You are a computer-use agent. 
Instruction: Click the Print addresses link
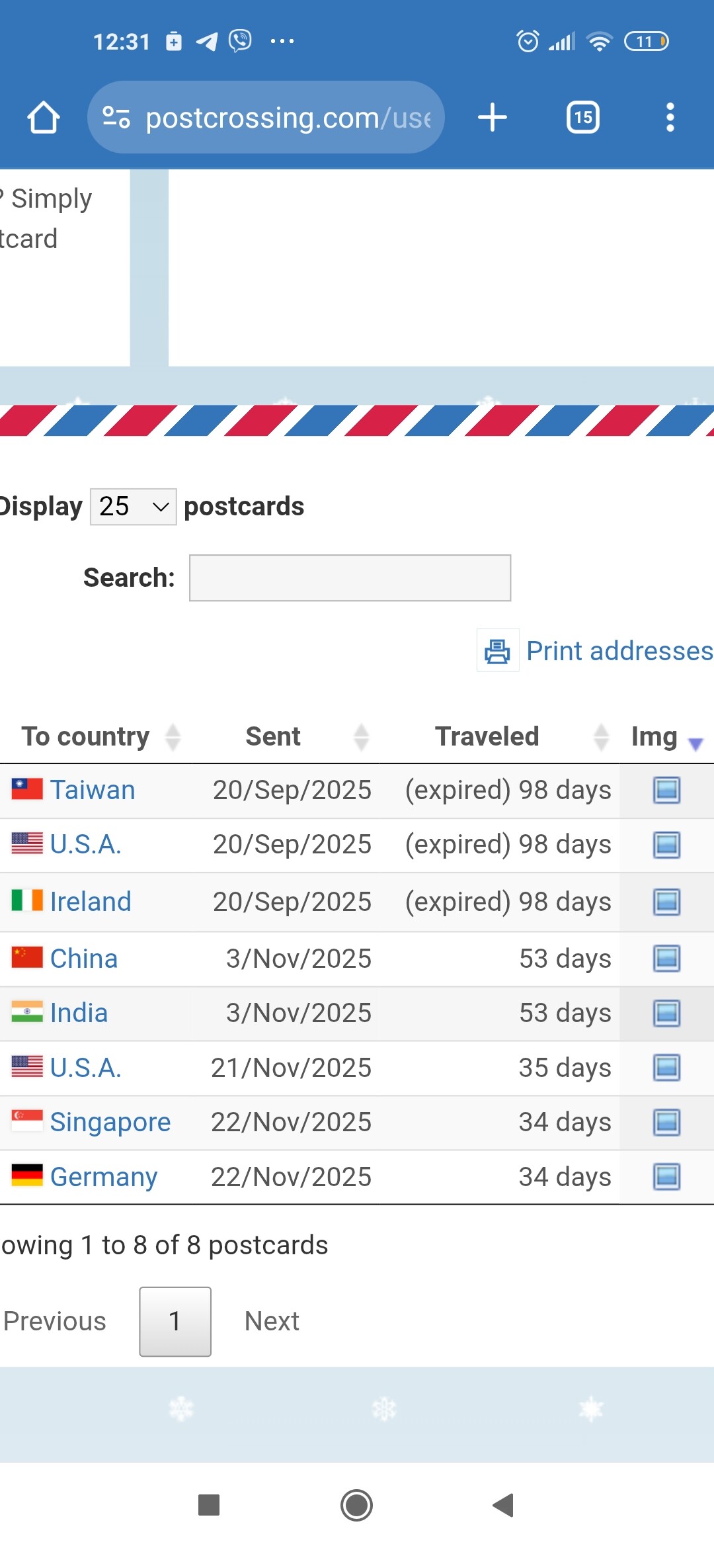tap(619, 651)
